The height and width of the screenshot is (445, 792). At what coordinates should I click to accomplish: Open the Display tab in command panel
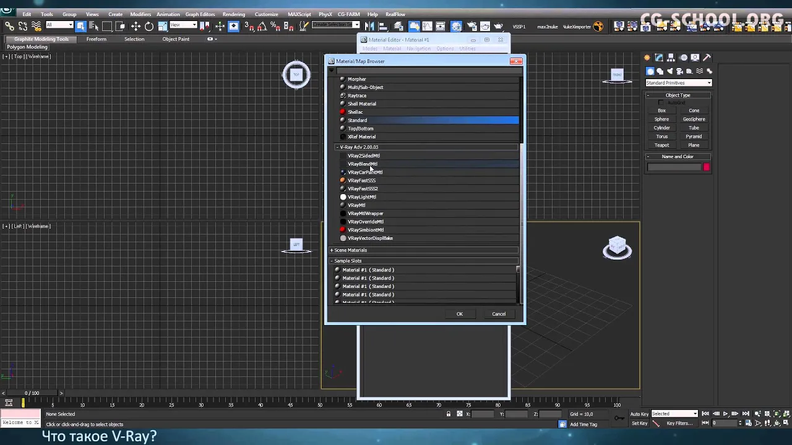click(695, 57)
